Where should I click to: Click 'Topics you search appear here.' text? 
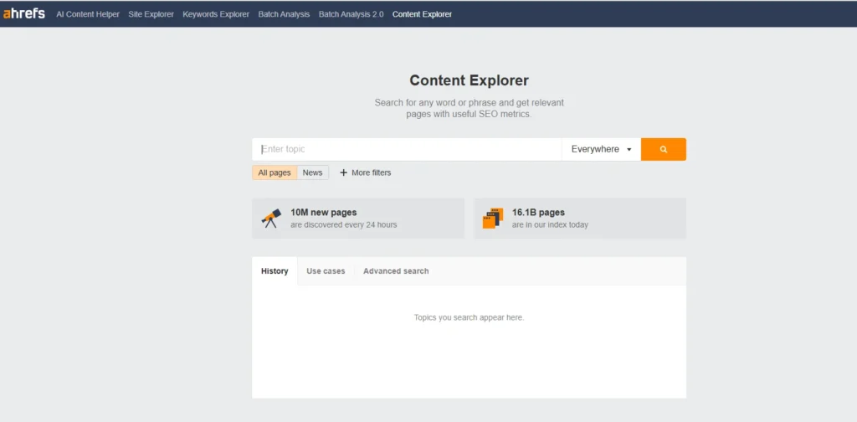click(469, 317)
